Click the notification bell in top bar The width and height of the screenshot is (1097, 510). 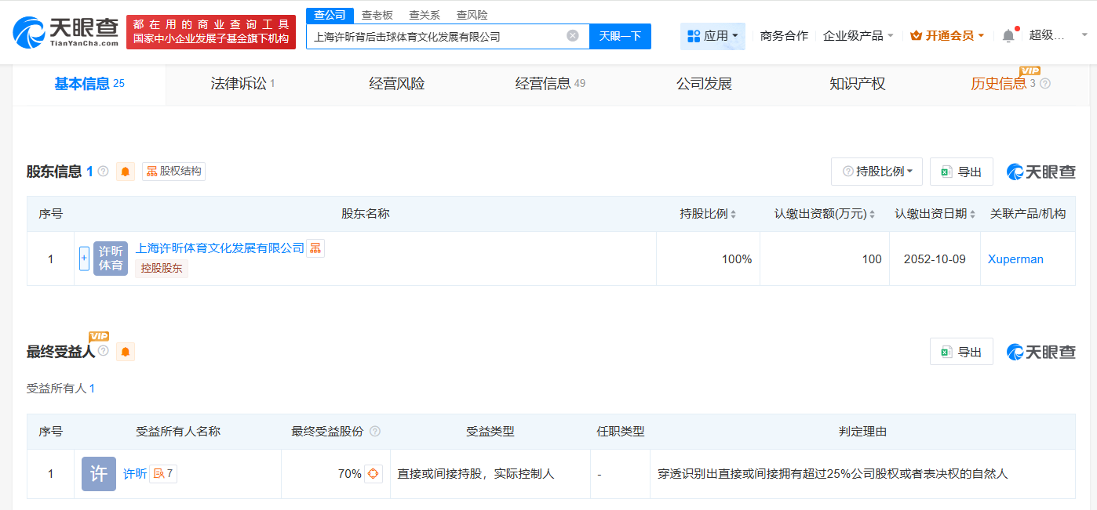click(x=1008, y=34)
